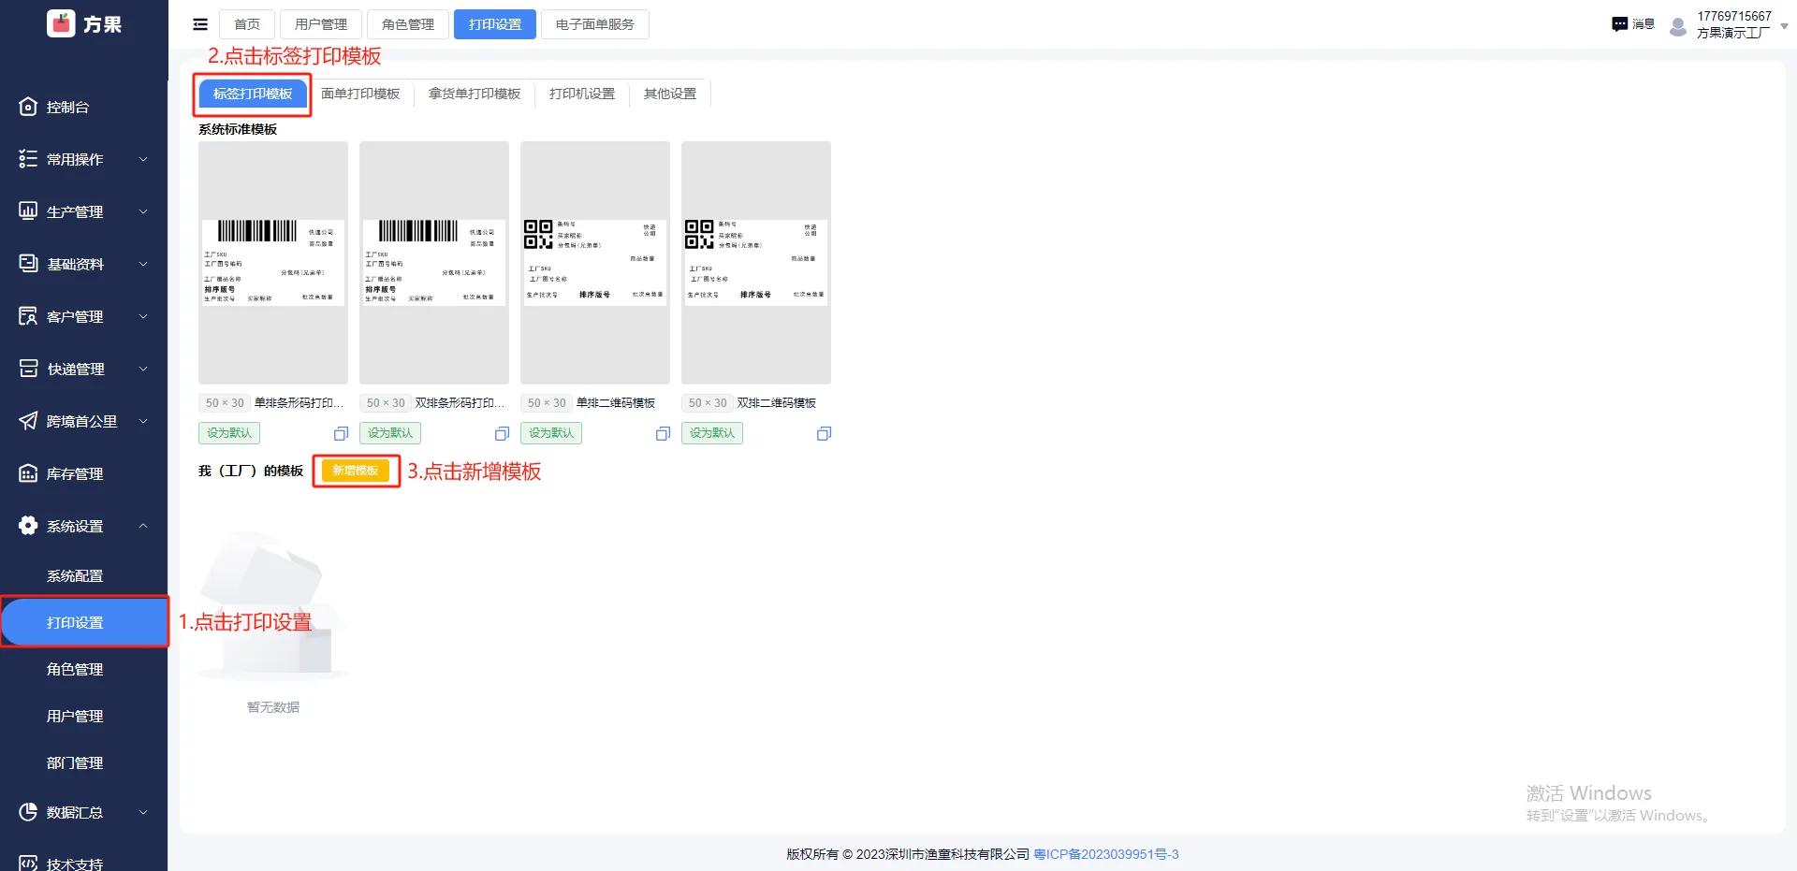Click the user avatar icon
The width and height of the screenshot is (1797, 871).
[x=1678, y=26]
